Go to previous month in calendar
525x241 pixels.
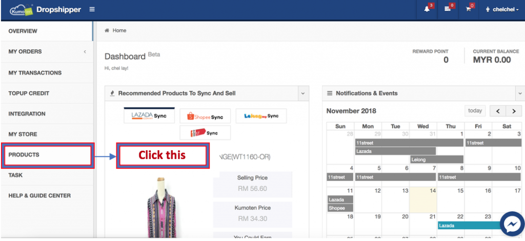[x=498, y=111]
